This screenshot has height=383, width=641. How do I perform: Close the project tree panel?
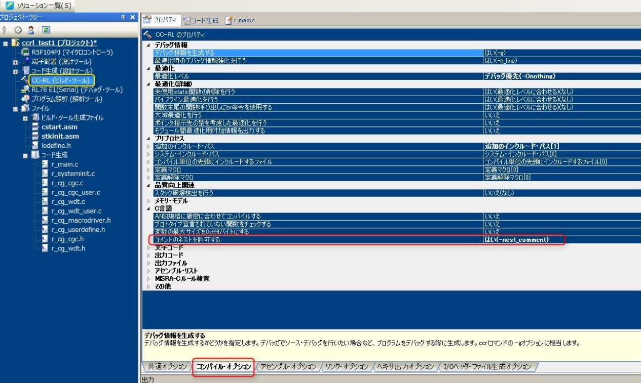coord(133,17)
